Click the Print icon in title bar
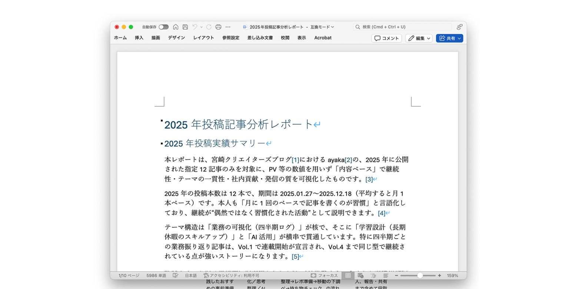This screenshot has height=289, width=578. [x=218, y=27]
